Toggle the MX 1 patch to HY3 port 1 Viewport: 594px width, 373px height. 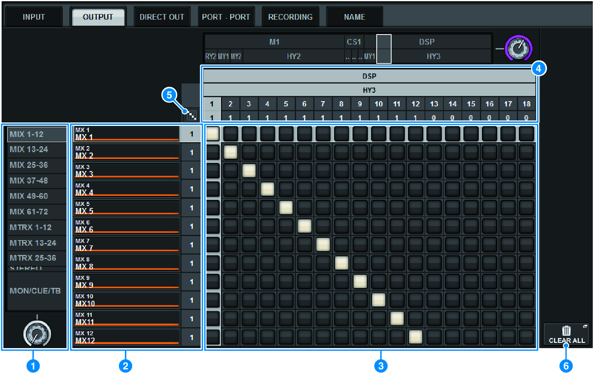212,134
